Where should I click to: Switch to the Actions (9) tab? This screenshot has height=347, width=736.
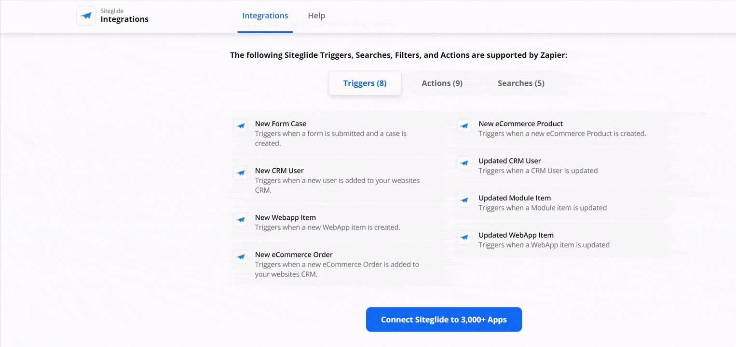[442, 83]
